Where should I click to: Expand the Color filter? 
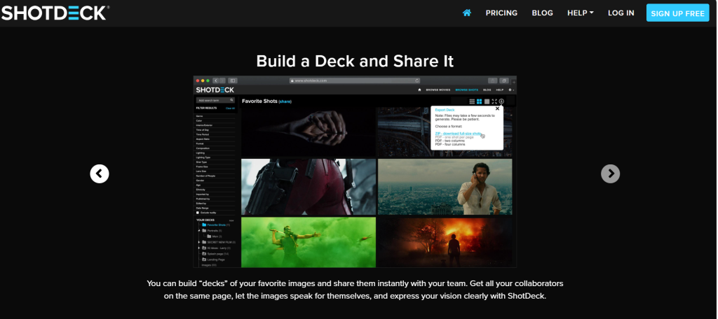pyautogui.click(x=215, y=120)
